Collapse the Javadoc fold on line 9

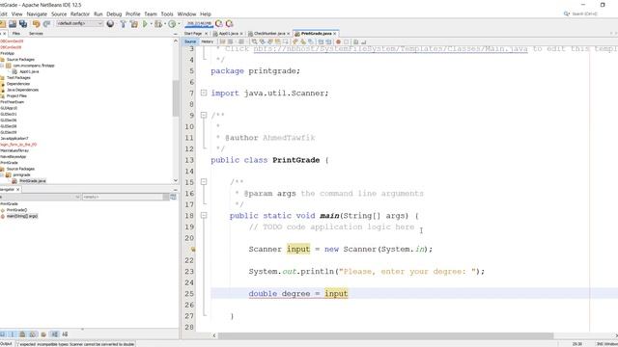click(204, 115)
